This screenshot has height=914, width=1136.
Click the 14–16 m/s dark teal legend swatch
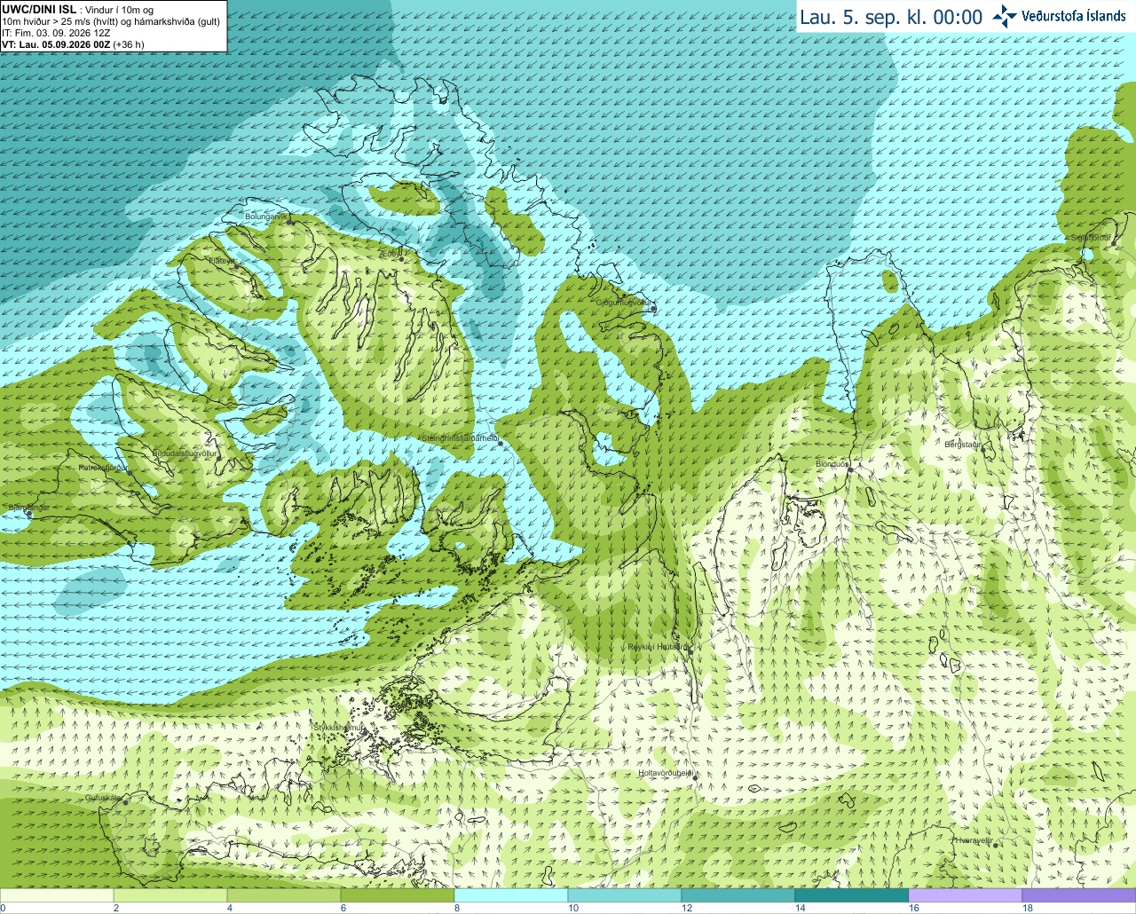[x=852, y=895]
